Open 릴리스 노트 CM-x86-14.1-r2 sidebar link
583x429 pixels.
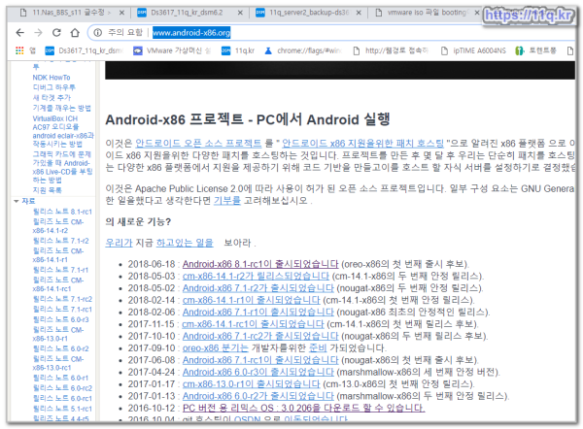click(58, 226)
